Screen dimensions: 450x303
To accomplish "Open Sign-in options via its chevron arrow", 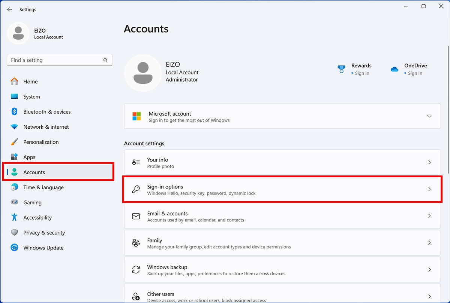I will (429, 189).
